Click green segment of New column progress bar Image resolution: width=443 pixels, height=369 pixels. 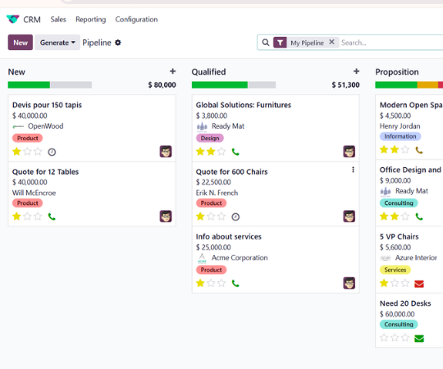click(x=29, y=84)
